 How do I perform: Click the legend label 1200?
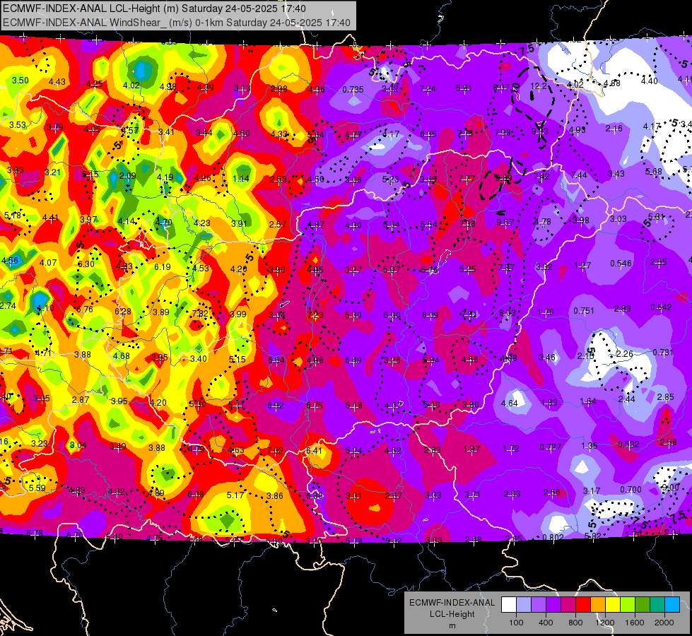[605, 623]
